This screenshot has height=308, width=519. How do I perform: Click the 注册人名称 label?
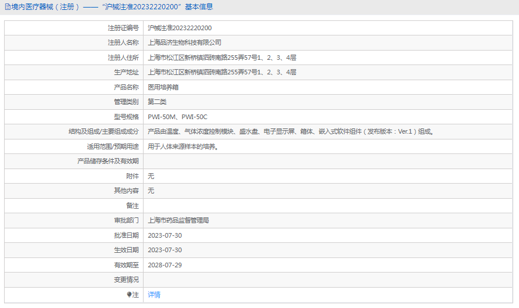[x=123, y=42]
